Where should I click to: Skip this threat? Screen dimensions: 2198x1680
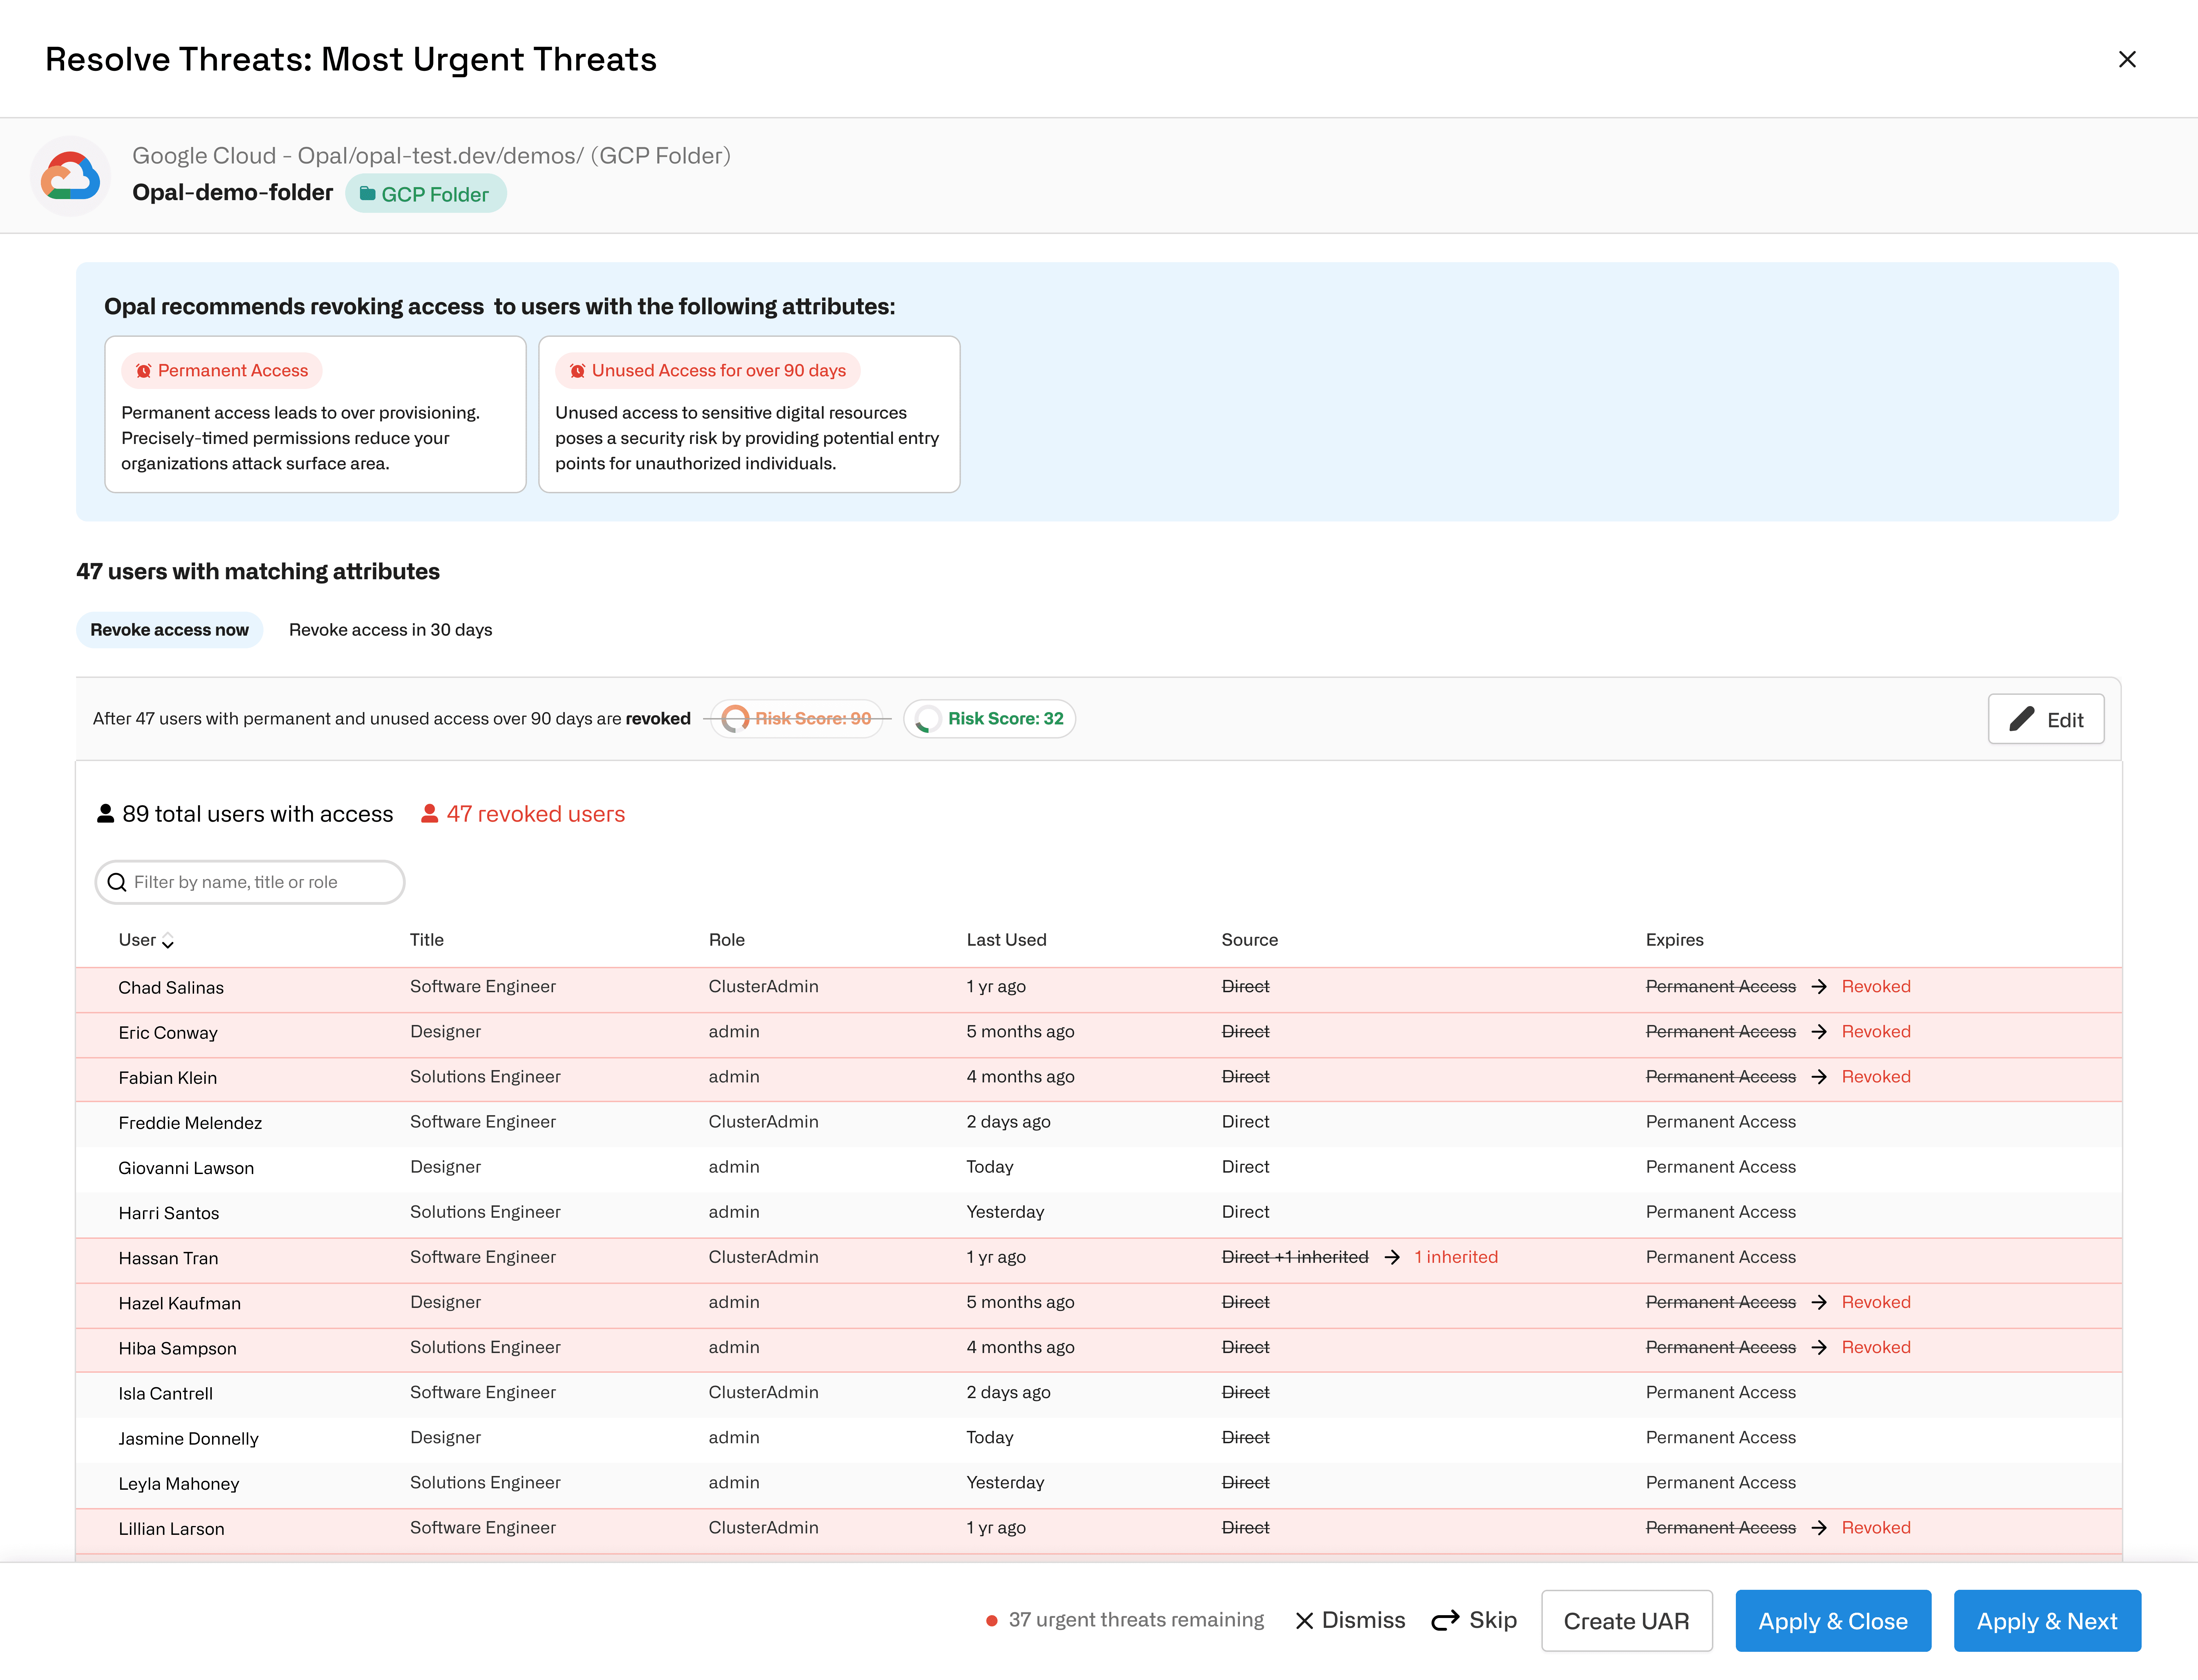[x=1474, y=1620]
